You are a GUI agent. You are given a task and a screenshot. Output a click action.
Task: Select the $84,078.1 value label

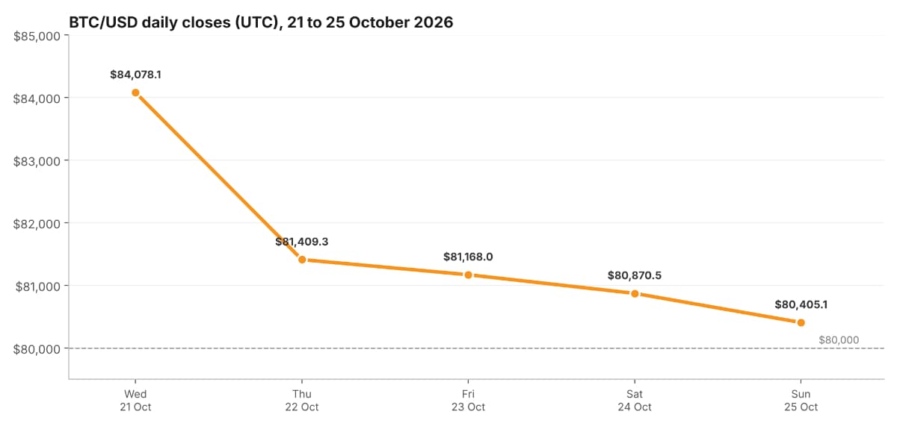pos(135,75)
